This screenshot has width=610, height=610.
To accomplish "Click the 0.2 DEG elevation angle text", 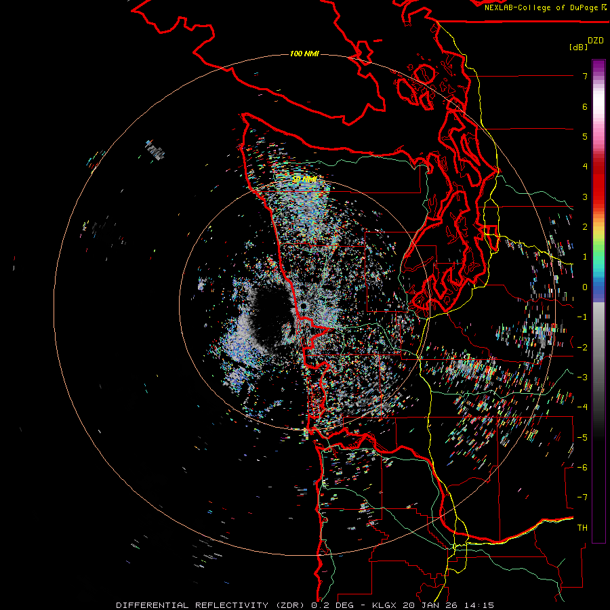I will click(x=332, y=605).
